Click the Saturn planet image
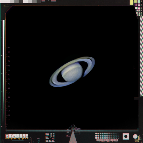143x143 pixels. (72, 72)
